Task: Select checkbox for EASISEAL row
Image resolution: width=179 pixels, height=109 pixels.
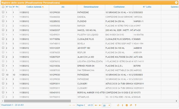Action: [x=3, y=17]
